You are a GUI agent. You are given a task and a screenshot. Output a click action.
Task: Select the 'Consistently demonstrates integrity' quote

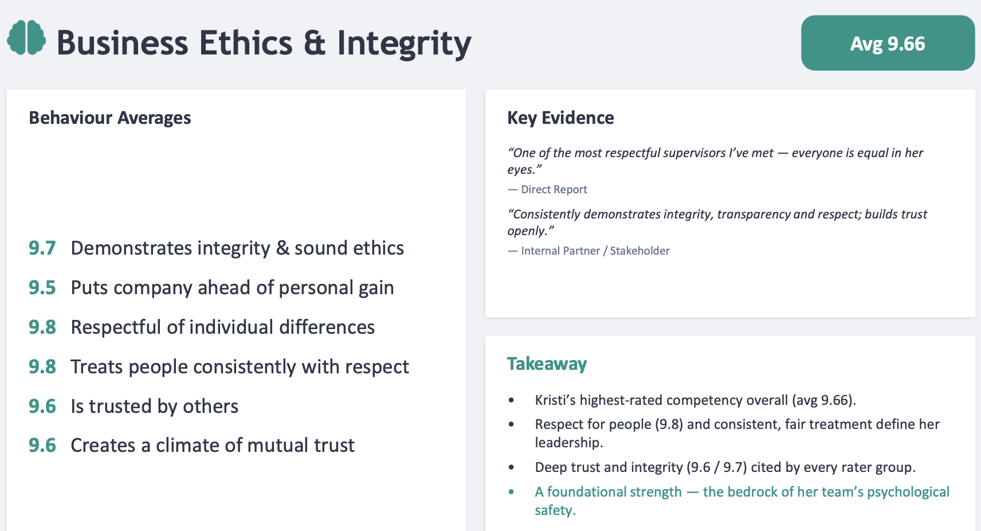click(717, 222)
